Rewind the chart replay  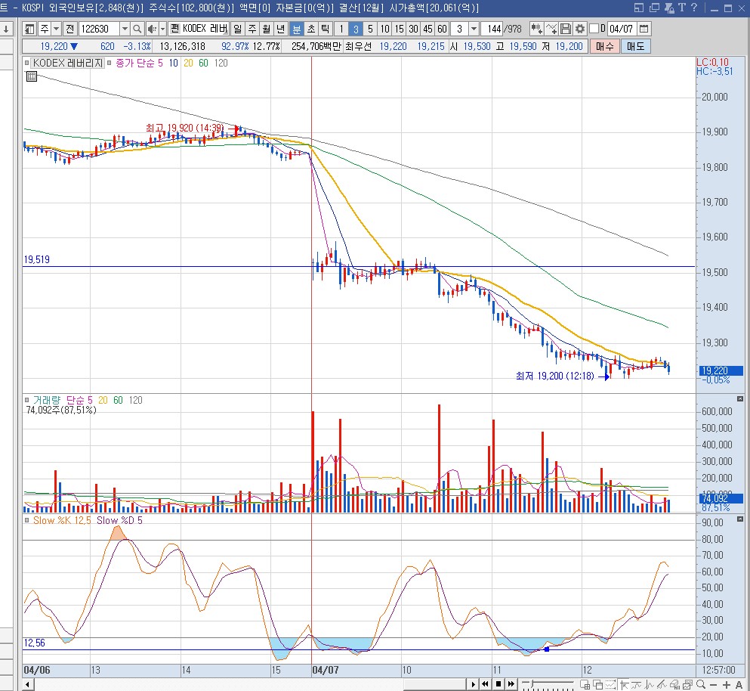click(485, 684)
